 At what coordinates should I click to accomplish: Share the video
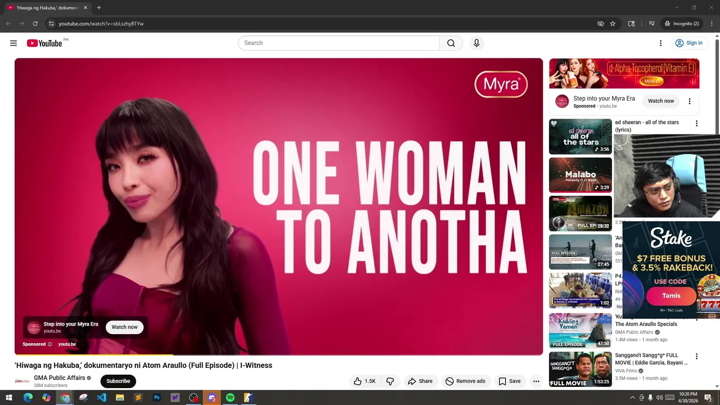[420, 381]
